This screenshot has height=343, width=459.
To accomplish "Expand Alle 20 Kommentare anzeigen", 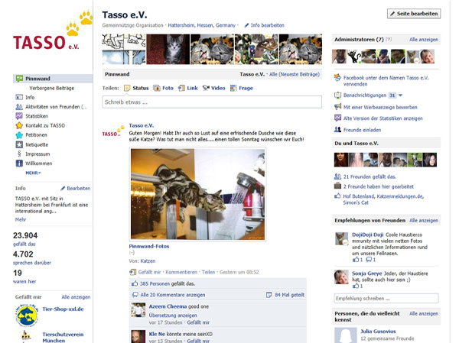I will (x=173, y=295).
